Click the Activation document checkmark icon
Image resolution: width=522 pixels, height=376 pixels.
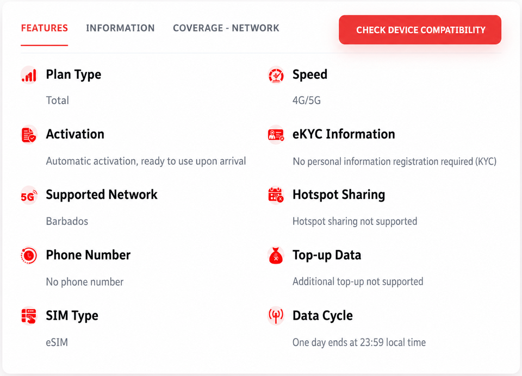[29, 135]
